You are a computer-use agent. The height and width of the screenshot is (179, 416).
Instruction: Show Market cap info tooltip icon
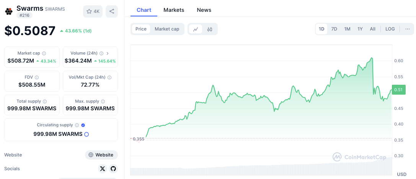point(44,53)
